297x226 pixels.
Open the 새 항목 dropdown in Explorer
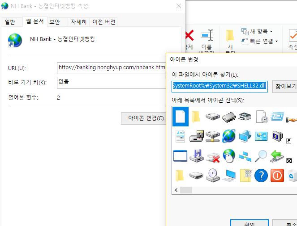(257, 31)
